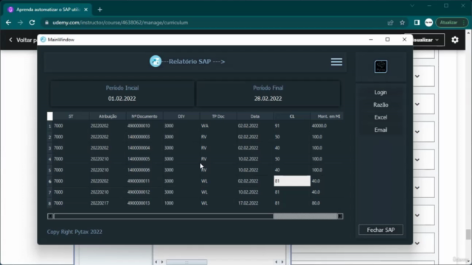472x265 pixels.
Task: Click the Fechar SAP button
Action: pyautogui.click(x=381, y=230)
